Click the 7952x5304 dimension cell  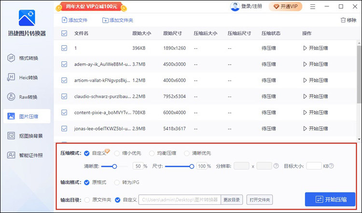(x=174, y=96)
